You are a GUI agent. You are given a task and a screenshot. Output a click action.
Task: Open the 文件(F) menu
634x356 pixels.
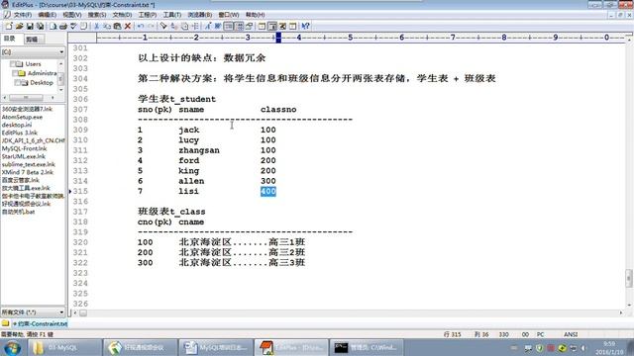click(23, 15)
